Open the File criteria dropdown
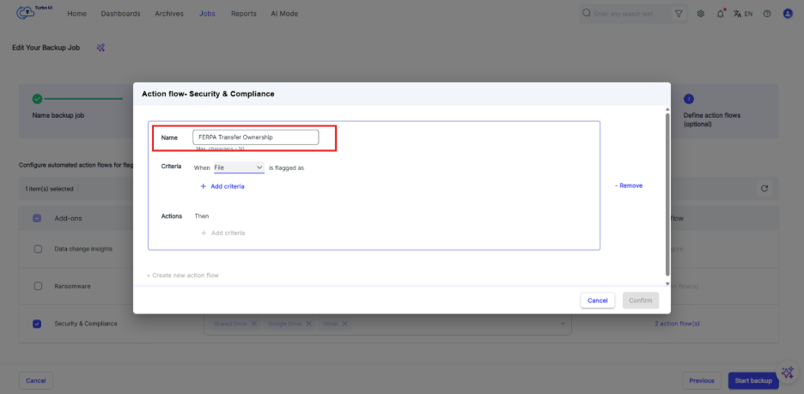Viewport: 804px width, 394px height. pos(239,167)
